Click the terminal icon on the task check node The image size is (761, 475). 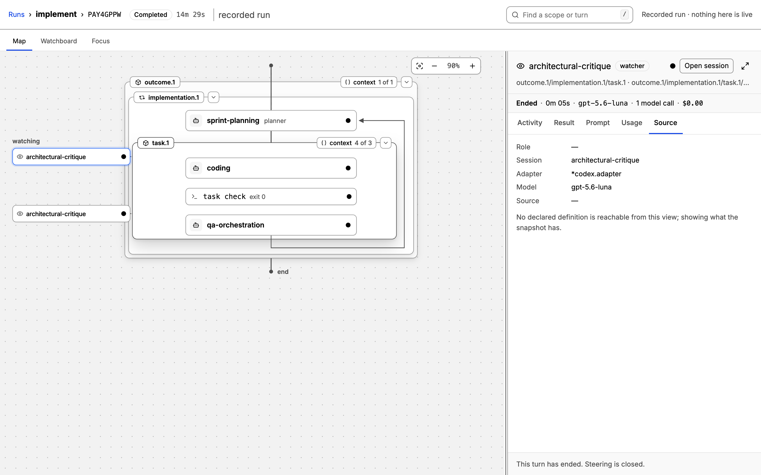click(194, 197)
